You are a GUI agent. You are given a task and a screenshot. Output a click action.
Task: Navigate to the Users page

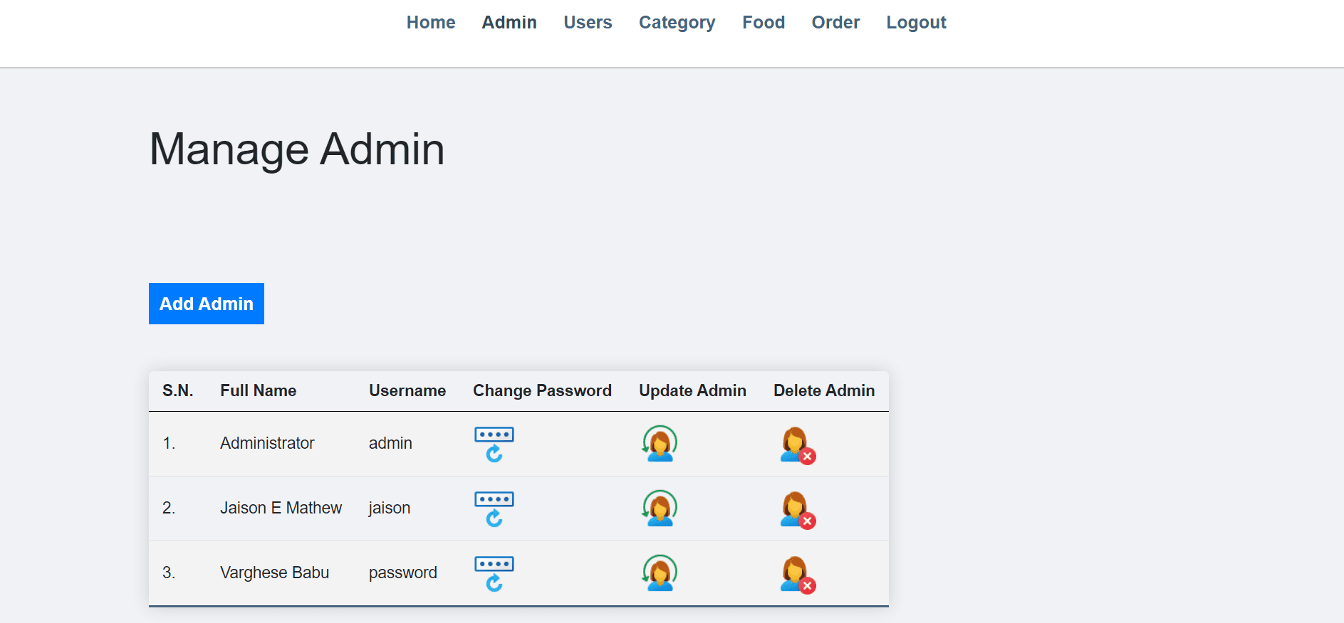pos(588,23)
